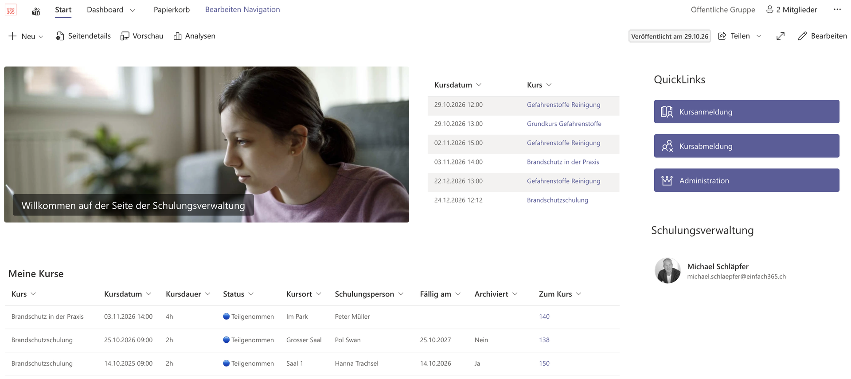Open the Administration quick link
851x379 pixels.
pyautogui.click(x=746, y=180)
